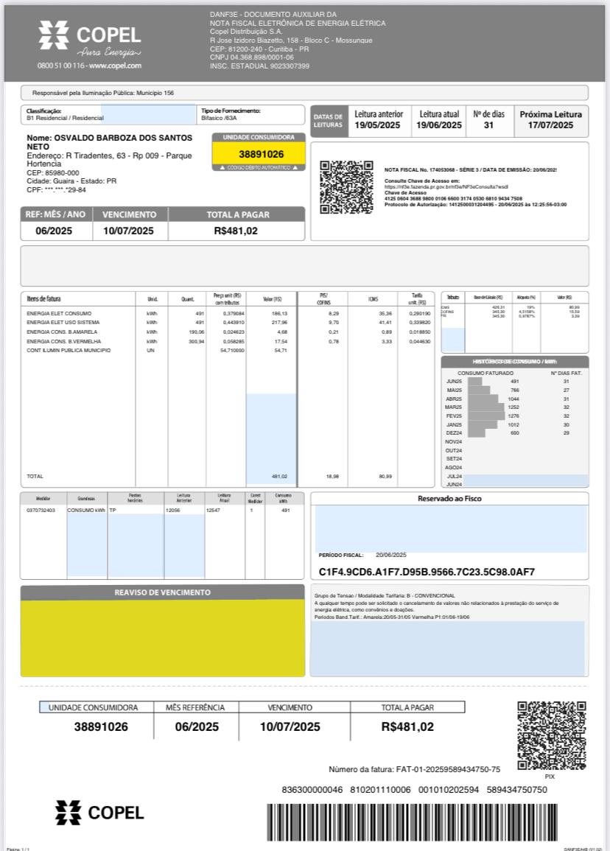Click the Reaviso de Vencimento gray header
The height and width of the screenshot is (851, 610).
pos(162,592)
